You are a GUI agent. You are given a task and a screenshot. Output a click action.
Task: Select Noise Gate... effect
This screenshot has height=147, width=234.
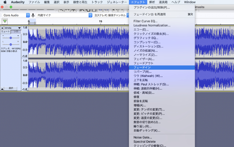[x=162, y=137]
